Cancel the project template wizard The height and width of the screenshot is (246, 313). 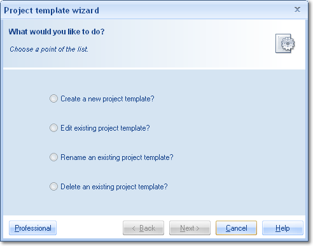(236, 228)
